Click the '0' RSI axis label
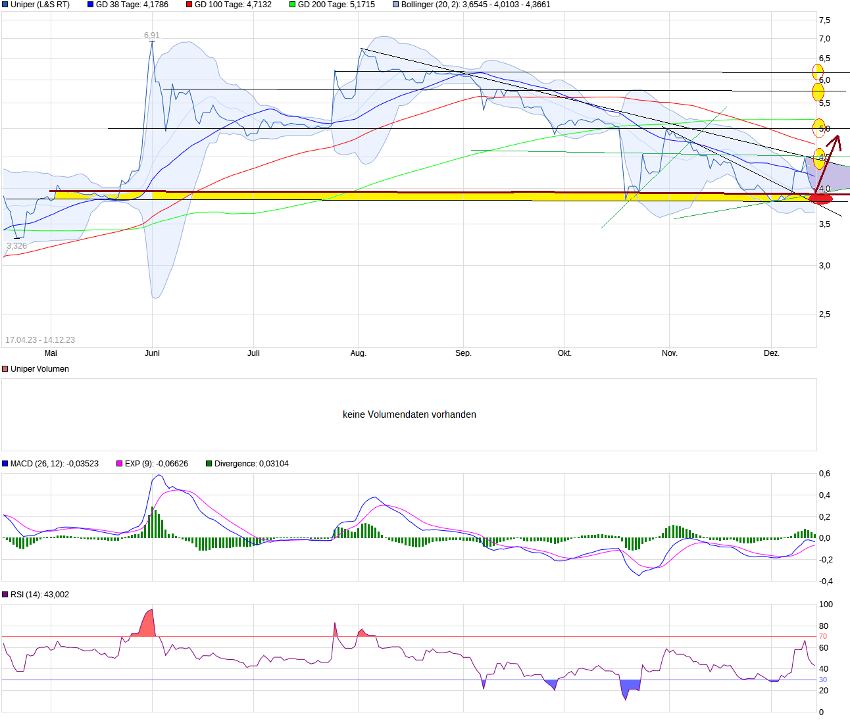The image size is (850, 721). tap(821, 712)
